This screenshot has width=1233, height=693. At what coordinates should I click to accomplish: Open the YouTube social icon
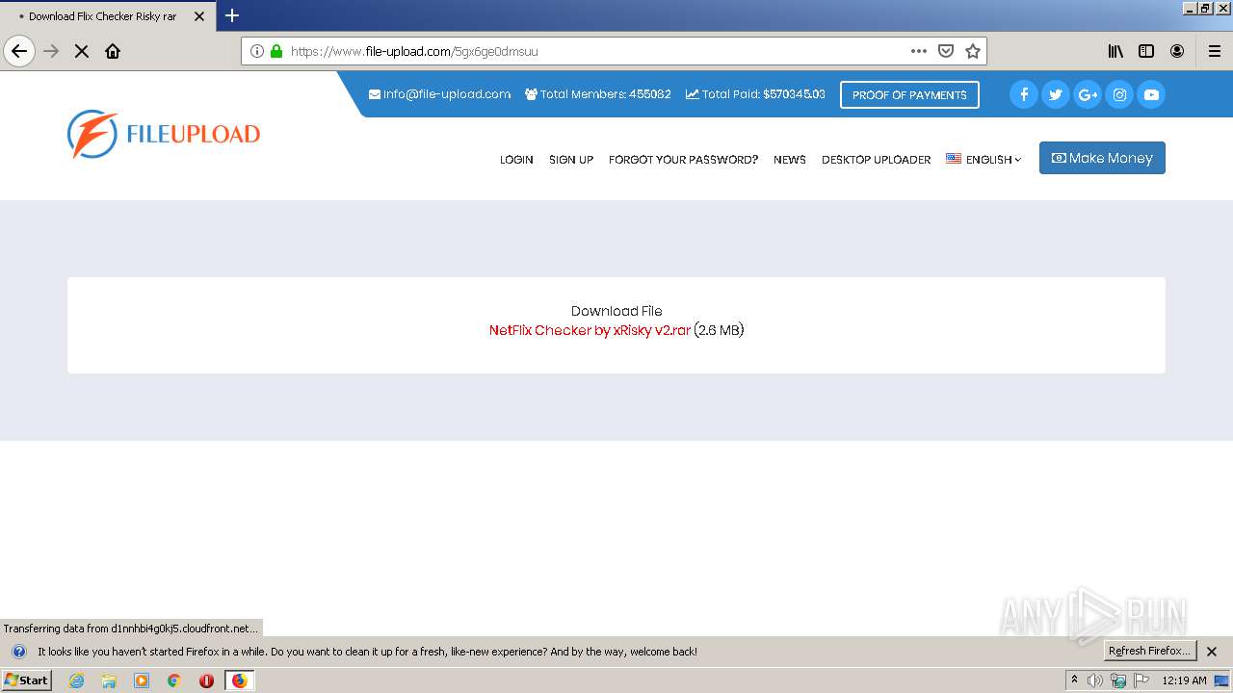pos(1151,94)
